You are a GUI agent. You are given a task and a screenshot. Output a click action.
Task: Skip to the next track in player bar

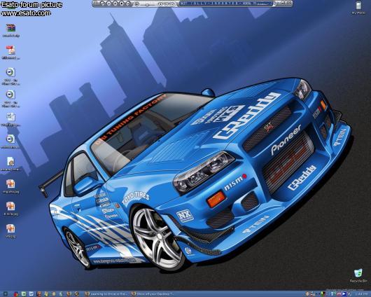pos(128,4)
